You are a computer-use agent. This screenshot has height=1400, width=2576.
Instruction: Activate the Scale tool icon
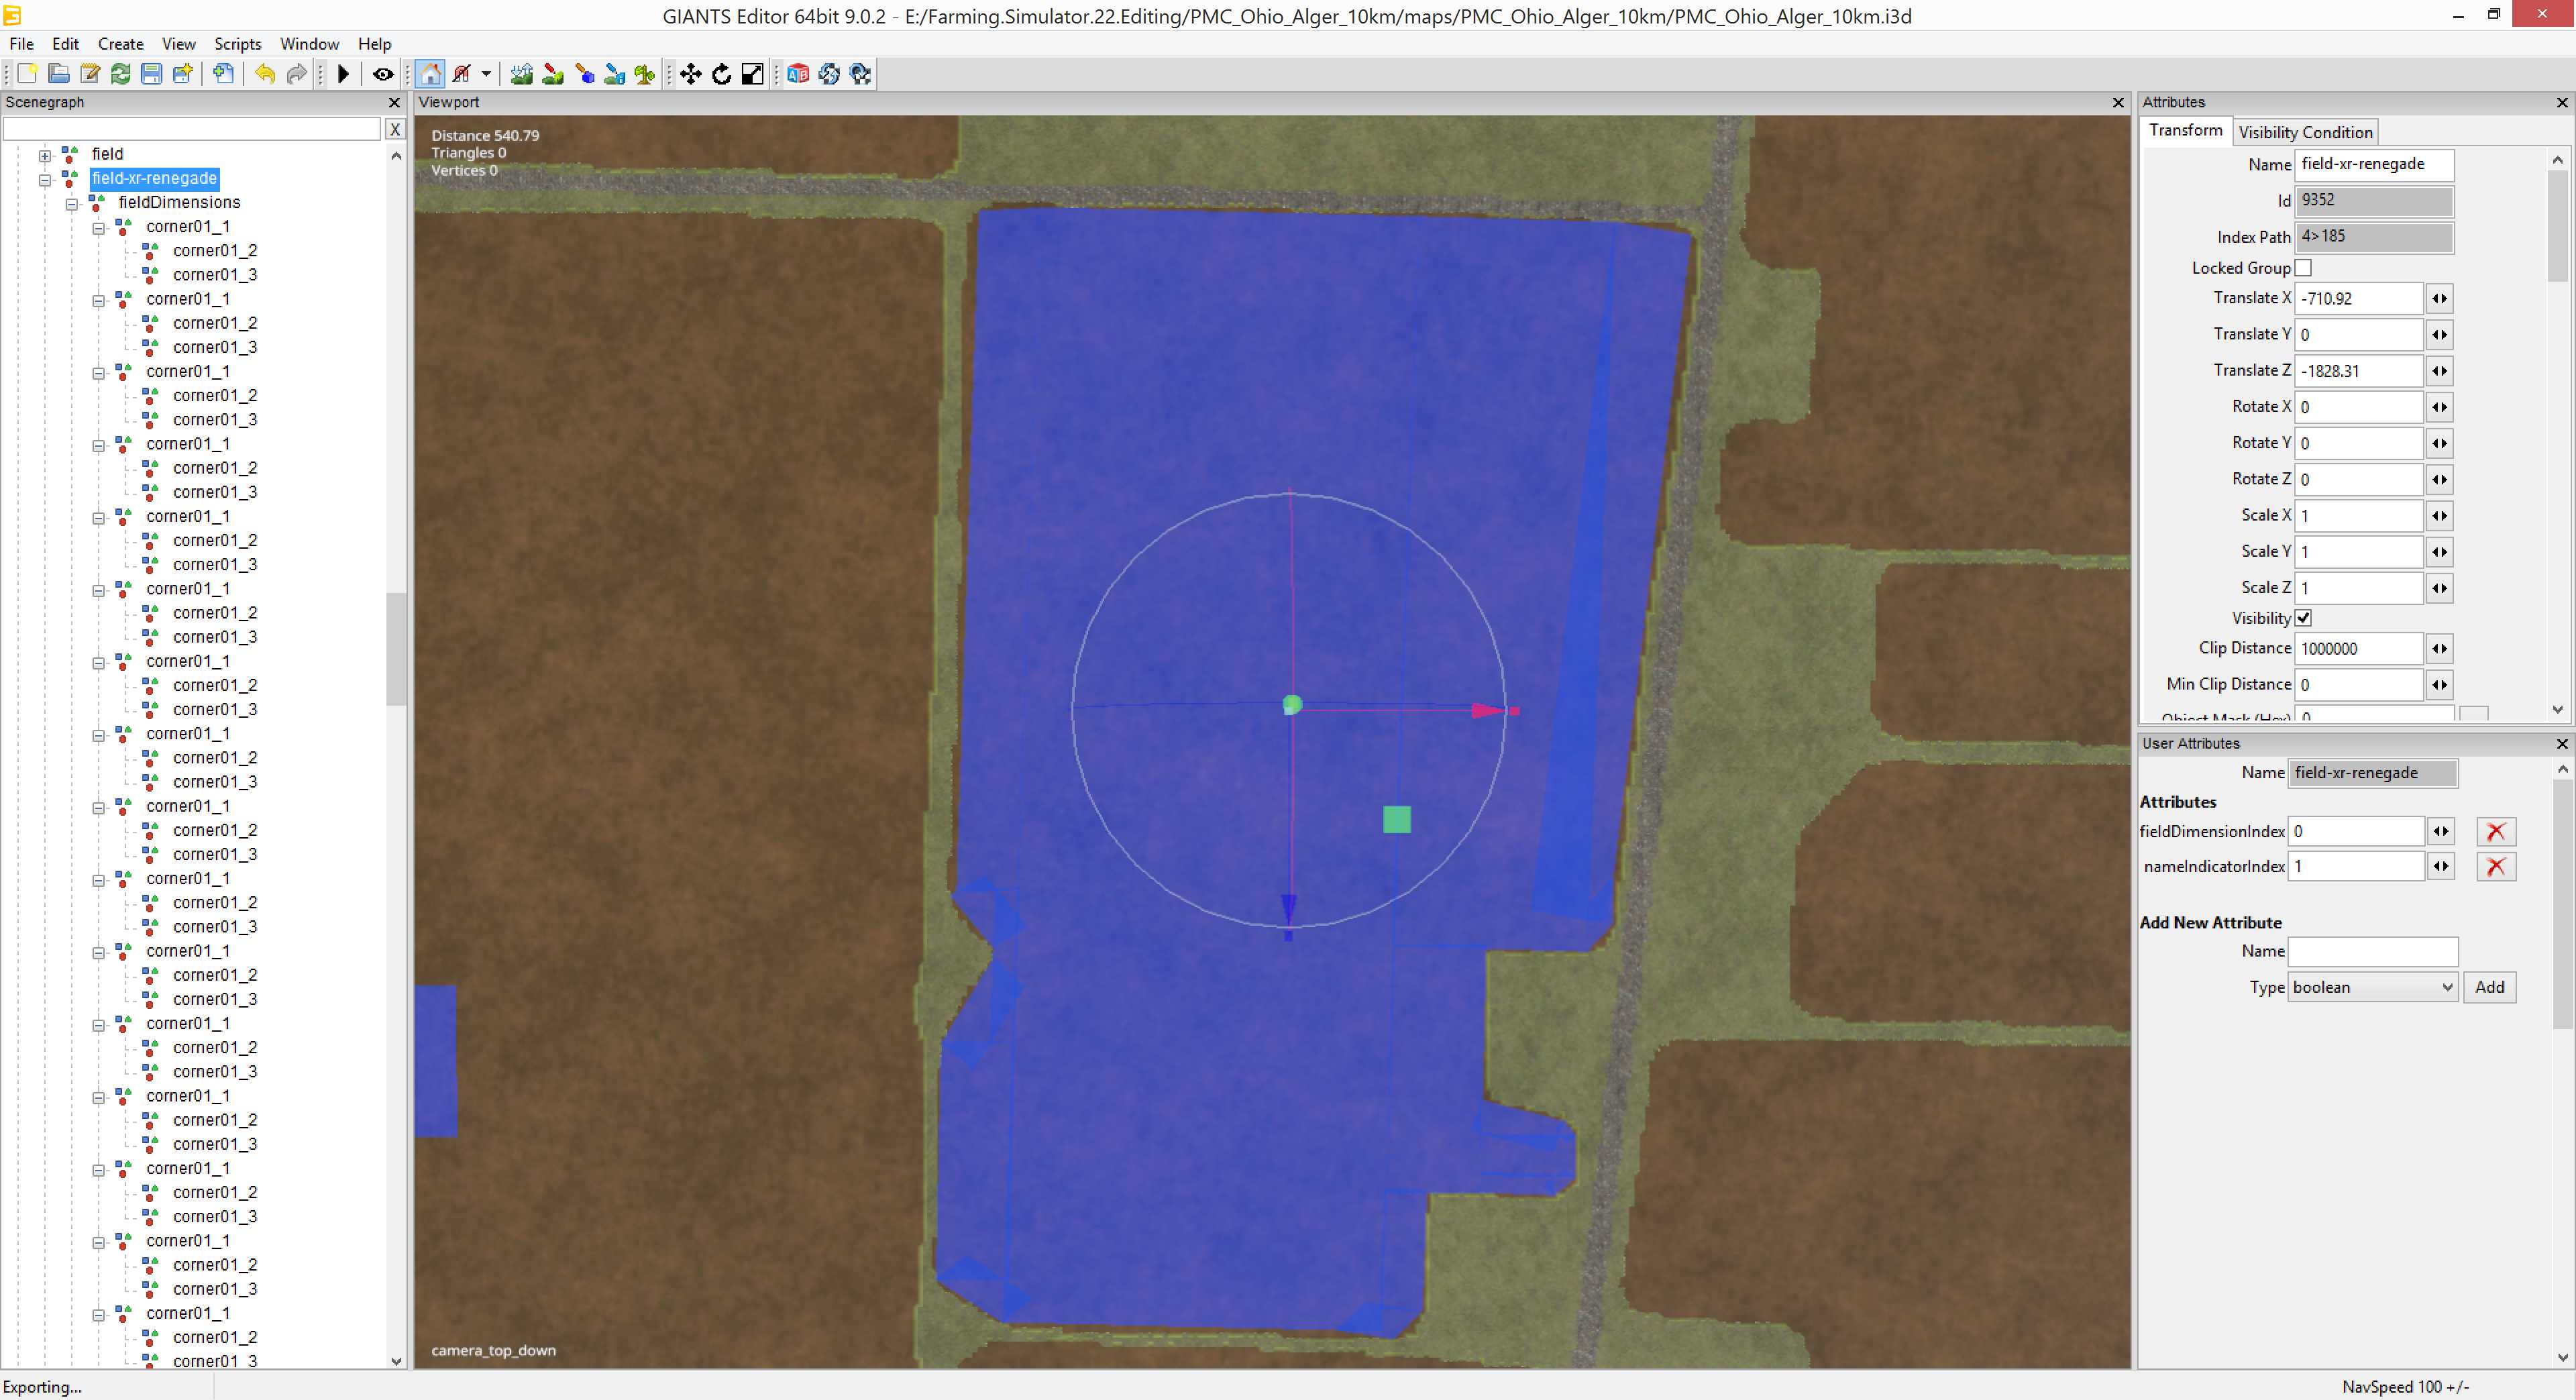click(x=753, y=74)
